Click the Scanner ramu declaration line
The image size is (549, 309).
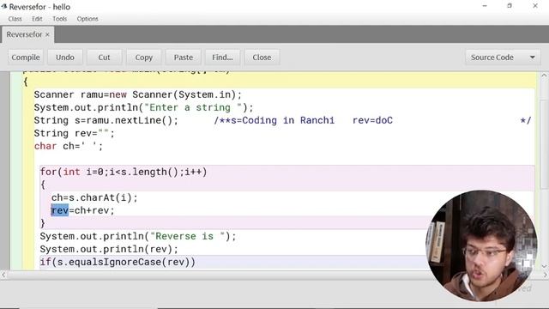137,94
